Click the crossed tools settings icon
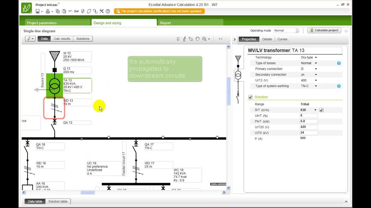The image size is (371, 208). [101, 11]
